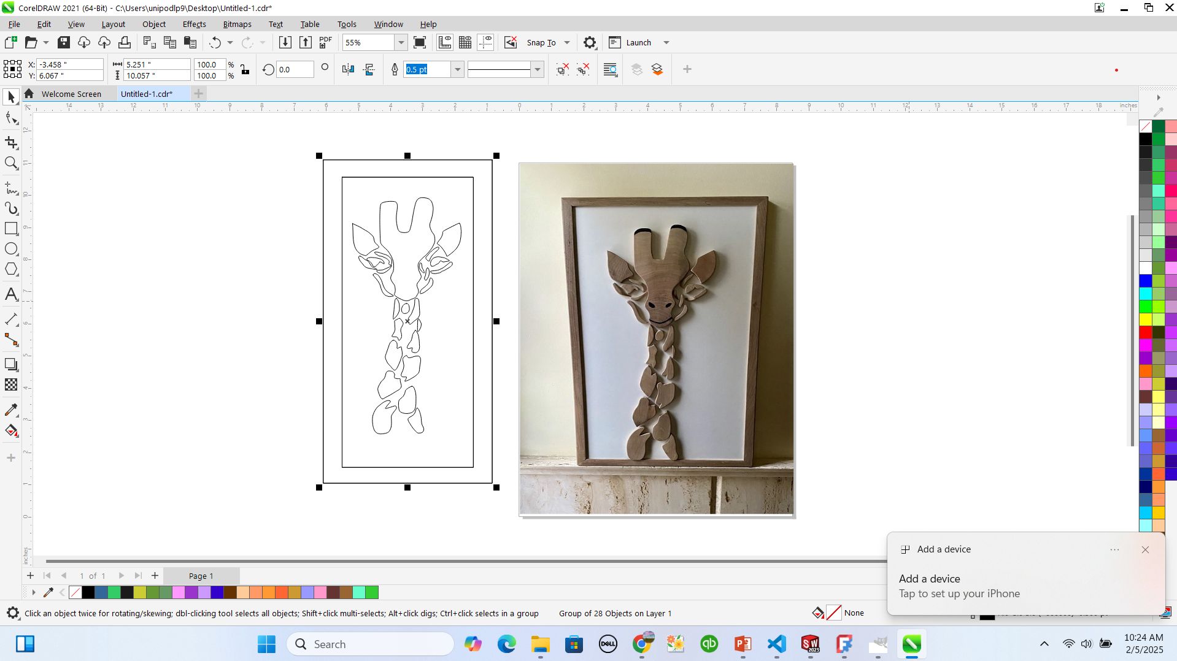Switch to Welcome Screen tab
Image resolution: width=1177 pixels, height=661 pixels.
click(71, 94)
